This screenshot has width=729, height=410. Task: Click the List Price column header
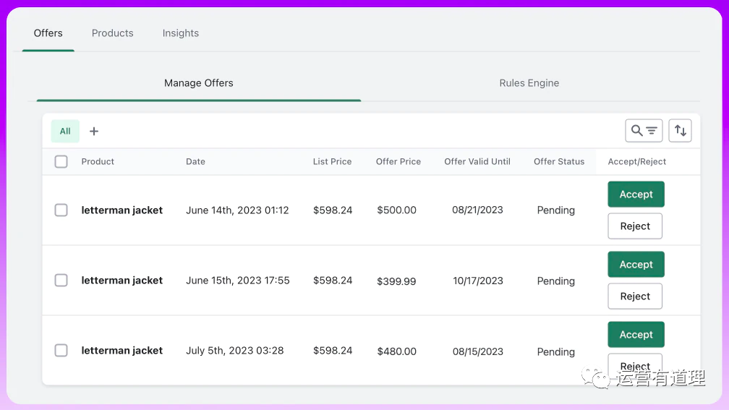click(x=332, y=161)
